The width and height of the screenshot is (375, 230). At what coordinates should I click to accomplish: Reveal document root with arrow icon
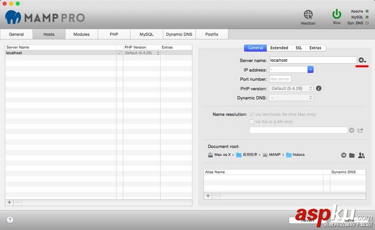344,155
